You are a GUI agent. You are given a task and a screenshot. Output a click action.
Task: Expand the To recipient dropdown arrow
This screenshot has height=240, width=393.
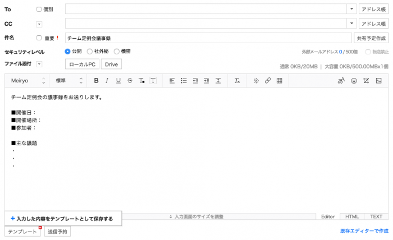point(351,10)
